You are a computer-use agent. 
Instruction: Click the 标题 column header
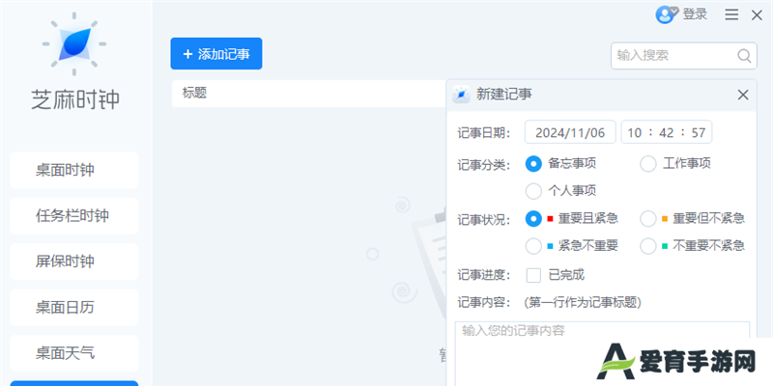pyautogui.click(x=194, y=93)
